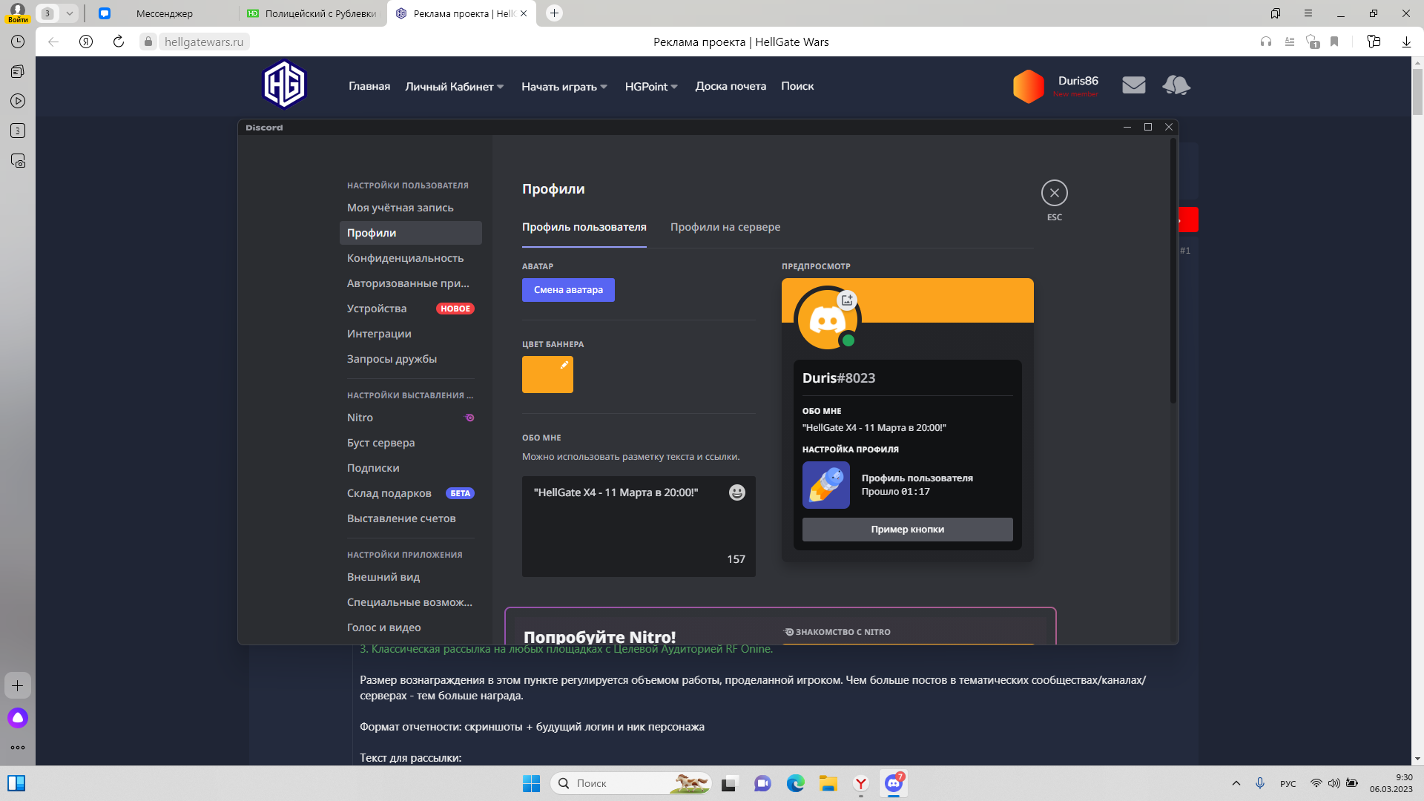Click the Alice assistant purple icon

(x=18, y=718)
